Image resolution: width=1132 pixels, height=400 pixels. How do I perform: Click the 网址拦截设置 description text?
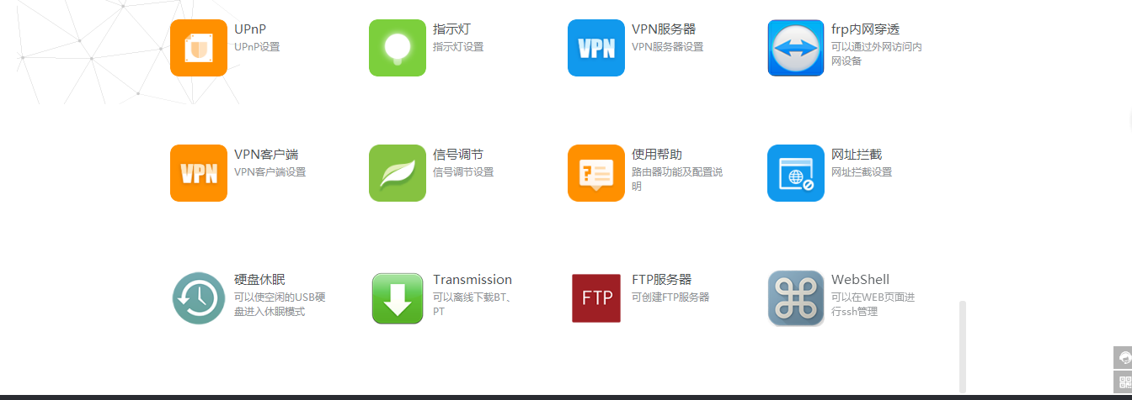click(x=862, y=172)
